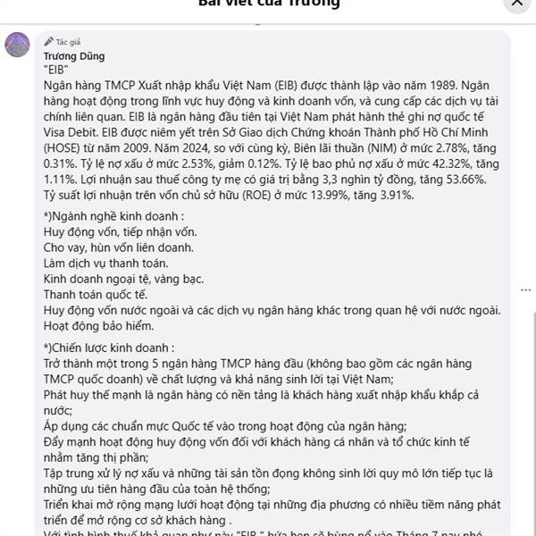Click the vertical scrollbar on the right

(x=534, y=423)
